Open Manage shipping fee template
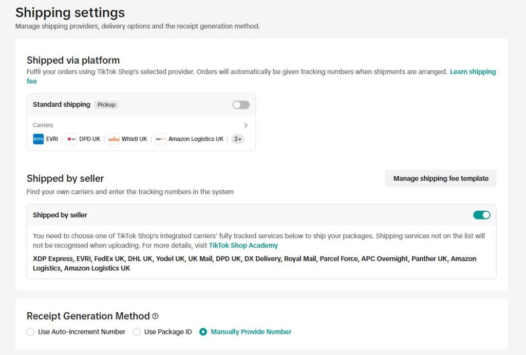Screen dimensions: 526x355 441,178
